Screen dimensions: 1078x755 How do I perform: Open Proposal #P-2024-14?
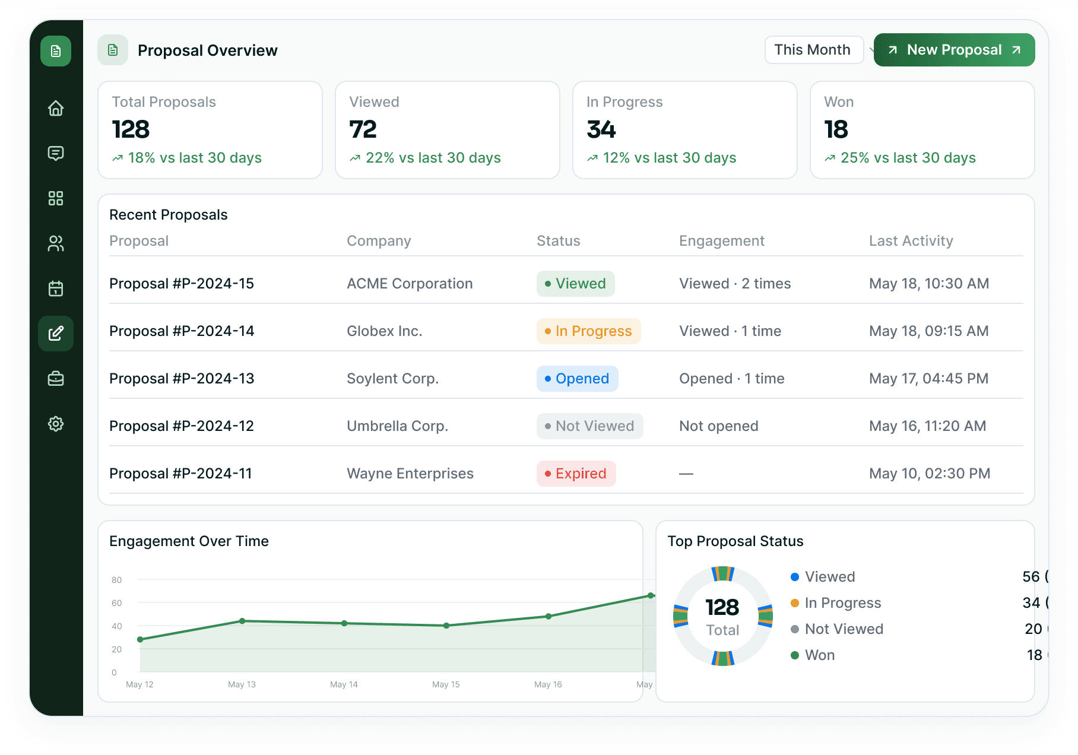pos(182,331)
